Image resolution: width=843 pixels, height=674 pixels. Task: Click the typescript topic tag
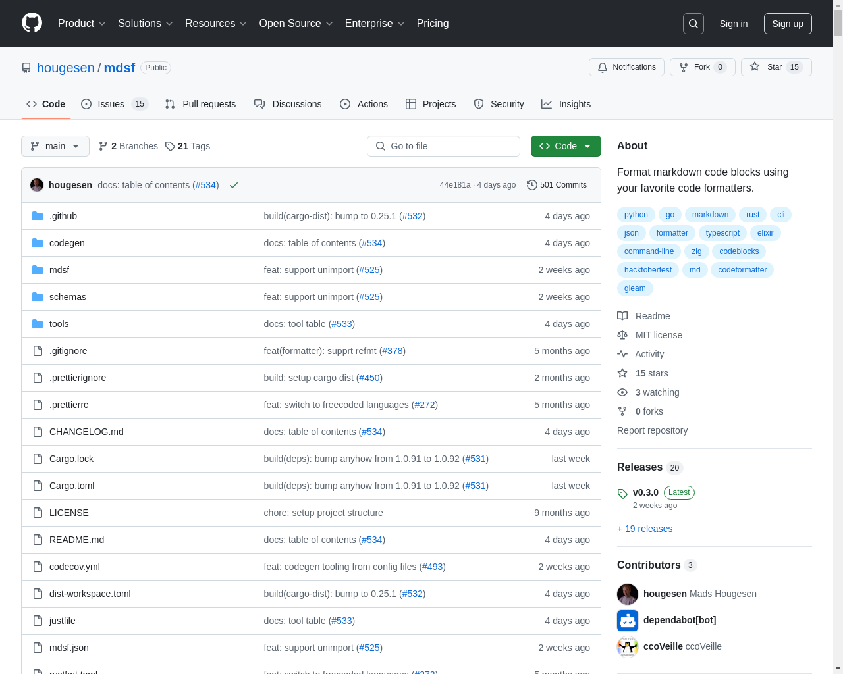(722, 233)
